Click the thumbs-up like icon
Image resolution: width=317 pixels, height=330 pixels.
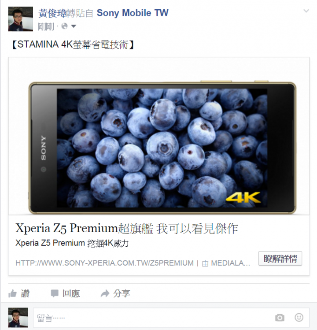pos(12,293)
